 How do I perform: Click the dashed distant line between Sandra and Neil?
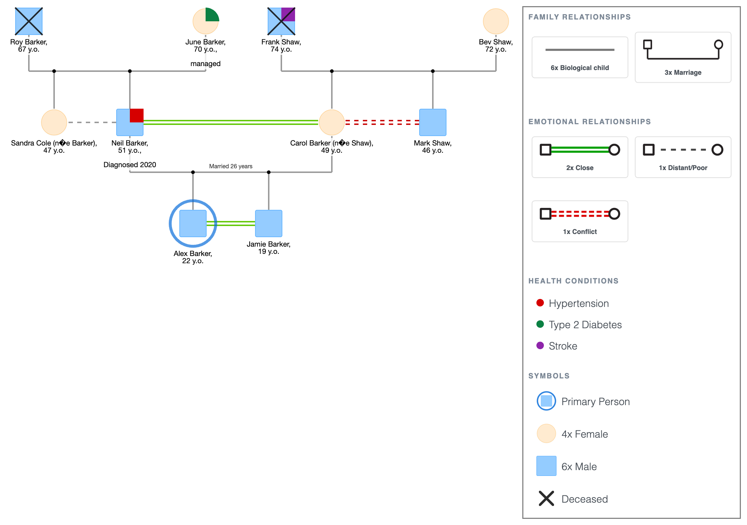(x=92, y=122)
